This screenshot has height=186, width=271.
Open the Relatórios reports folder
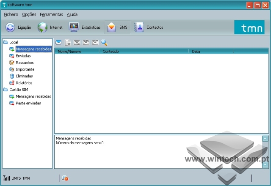pyautogui.click(x=24, y=83)
